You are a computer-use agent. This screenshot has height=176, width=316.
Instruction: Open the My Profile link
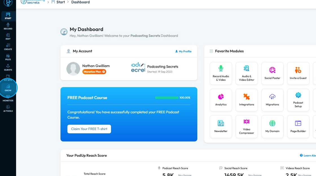click(183, 51)
